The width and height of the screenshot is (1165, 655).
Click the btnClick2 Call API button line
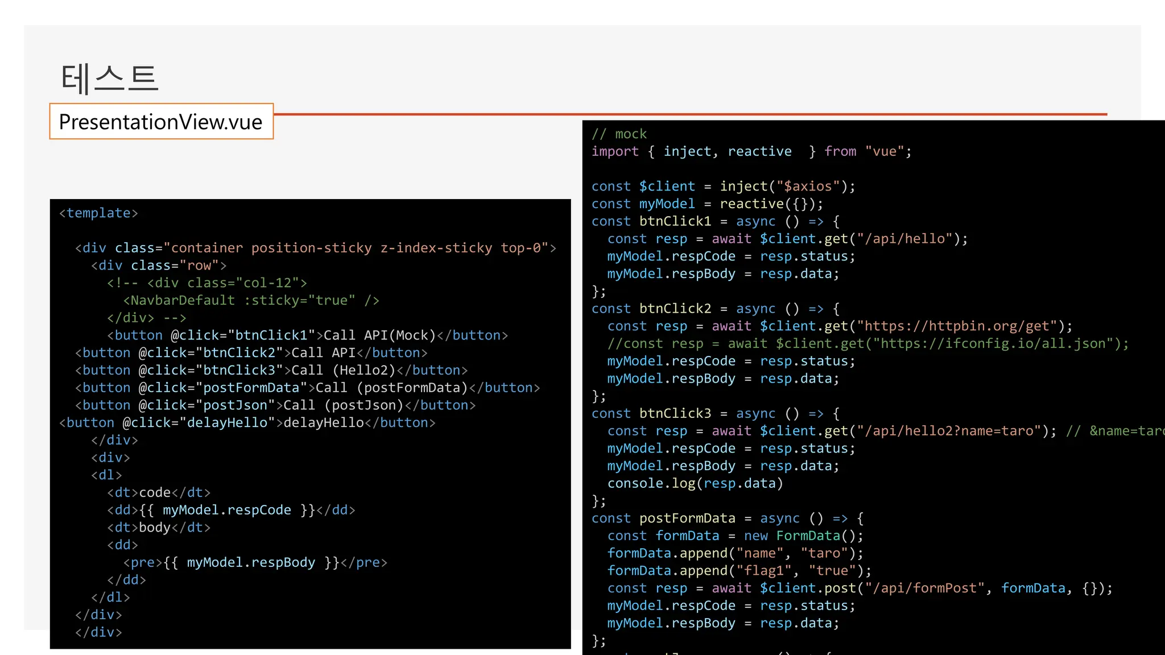click(251, 353)
